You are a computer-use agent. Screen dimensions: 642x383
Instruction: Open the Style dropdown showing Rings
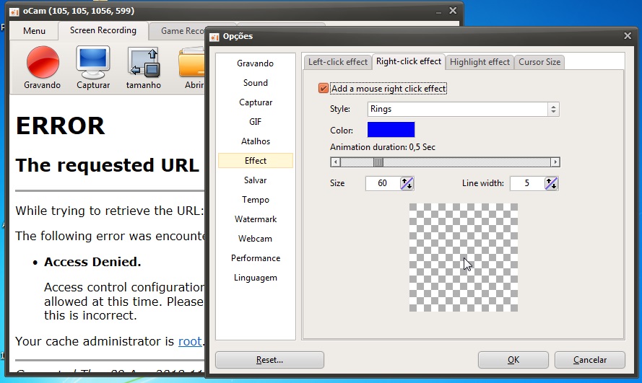click(x=462, y=110)
